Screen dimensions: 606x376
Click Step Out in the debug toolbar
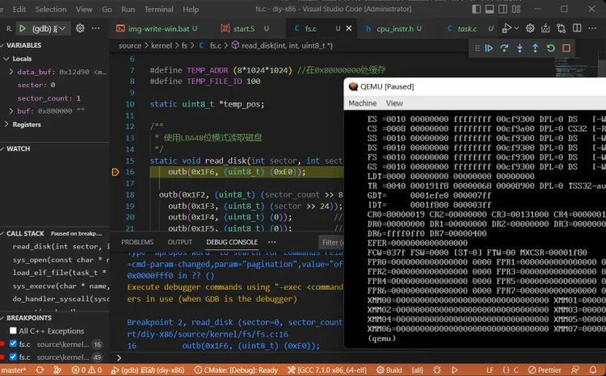tap(535, 48)
